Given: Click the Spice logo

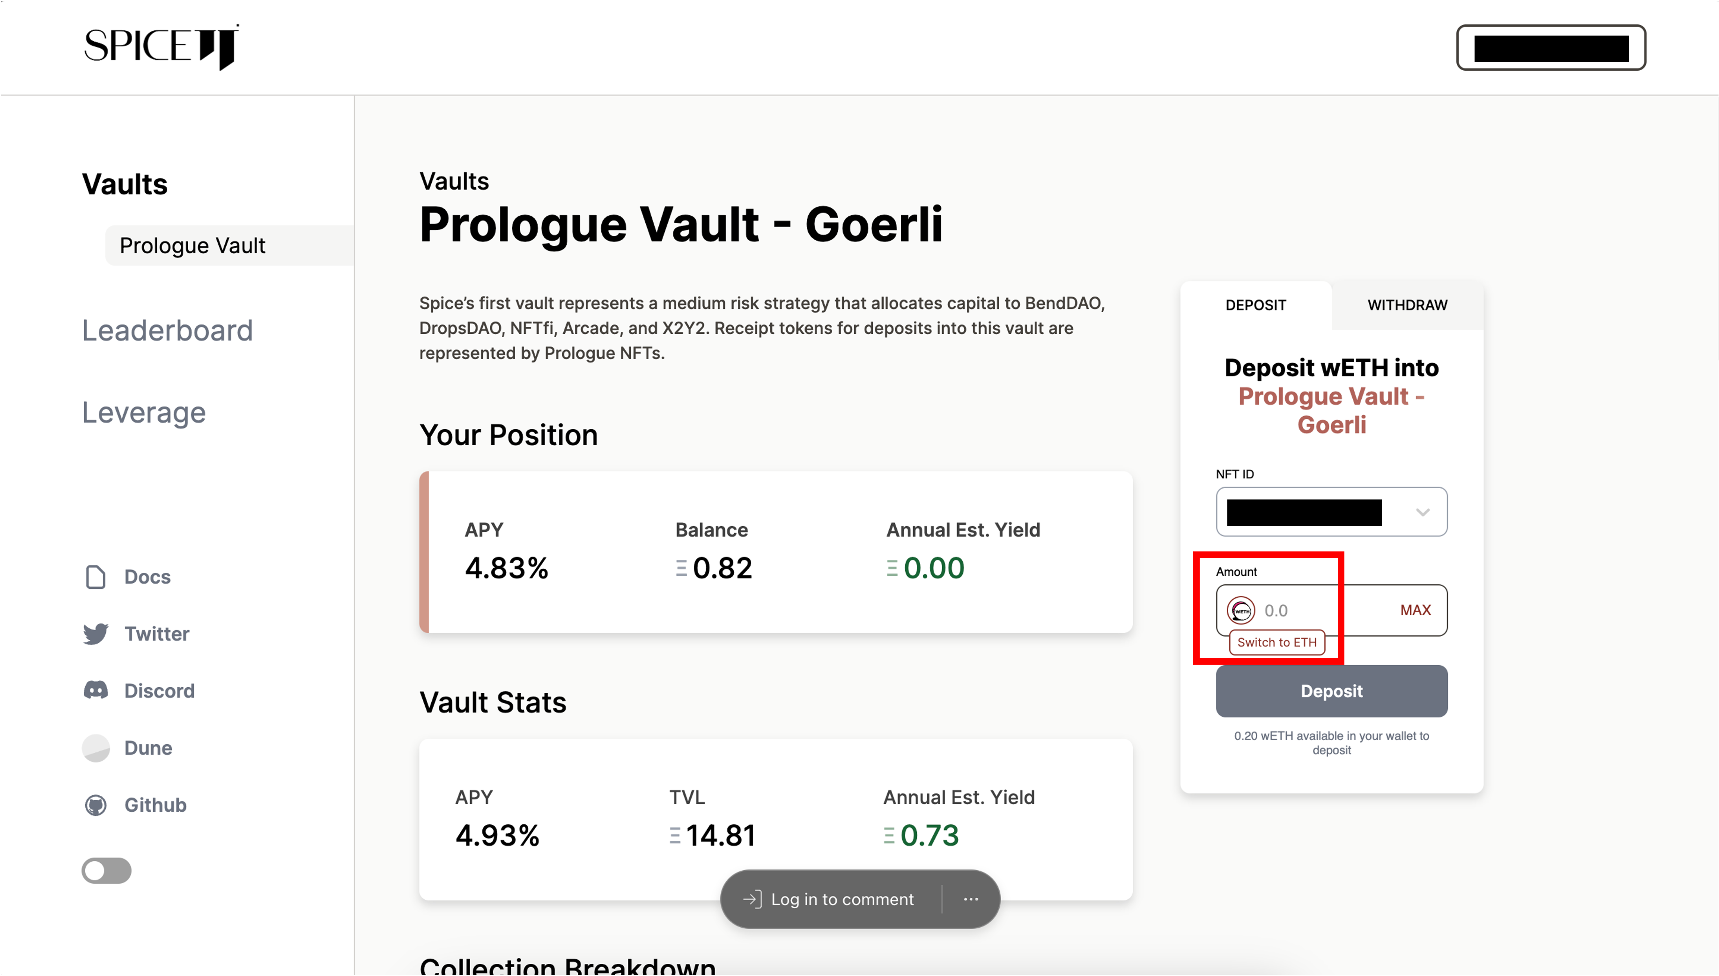Looking at the screenshot, I should coord(161,47).
